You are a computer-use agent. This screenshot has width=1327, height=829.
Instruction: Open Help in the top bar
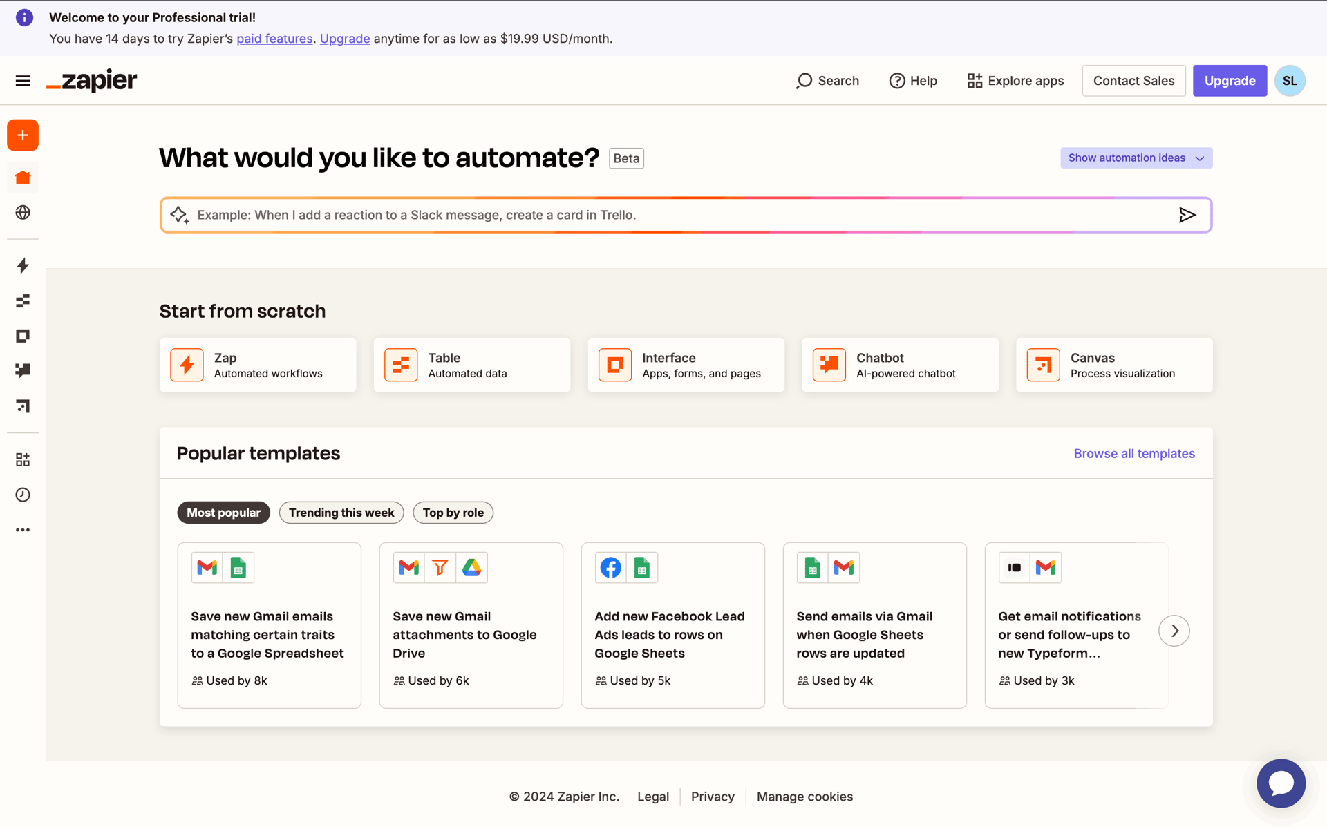point(913,81)
